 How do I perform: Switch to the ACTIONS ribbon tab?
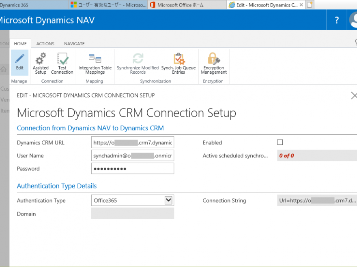pos(45,44)
